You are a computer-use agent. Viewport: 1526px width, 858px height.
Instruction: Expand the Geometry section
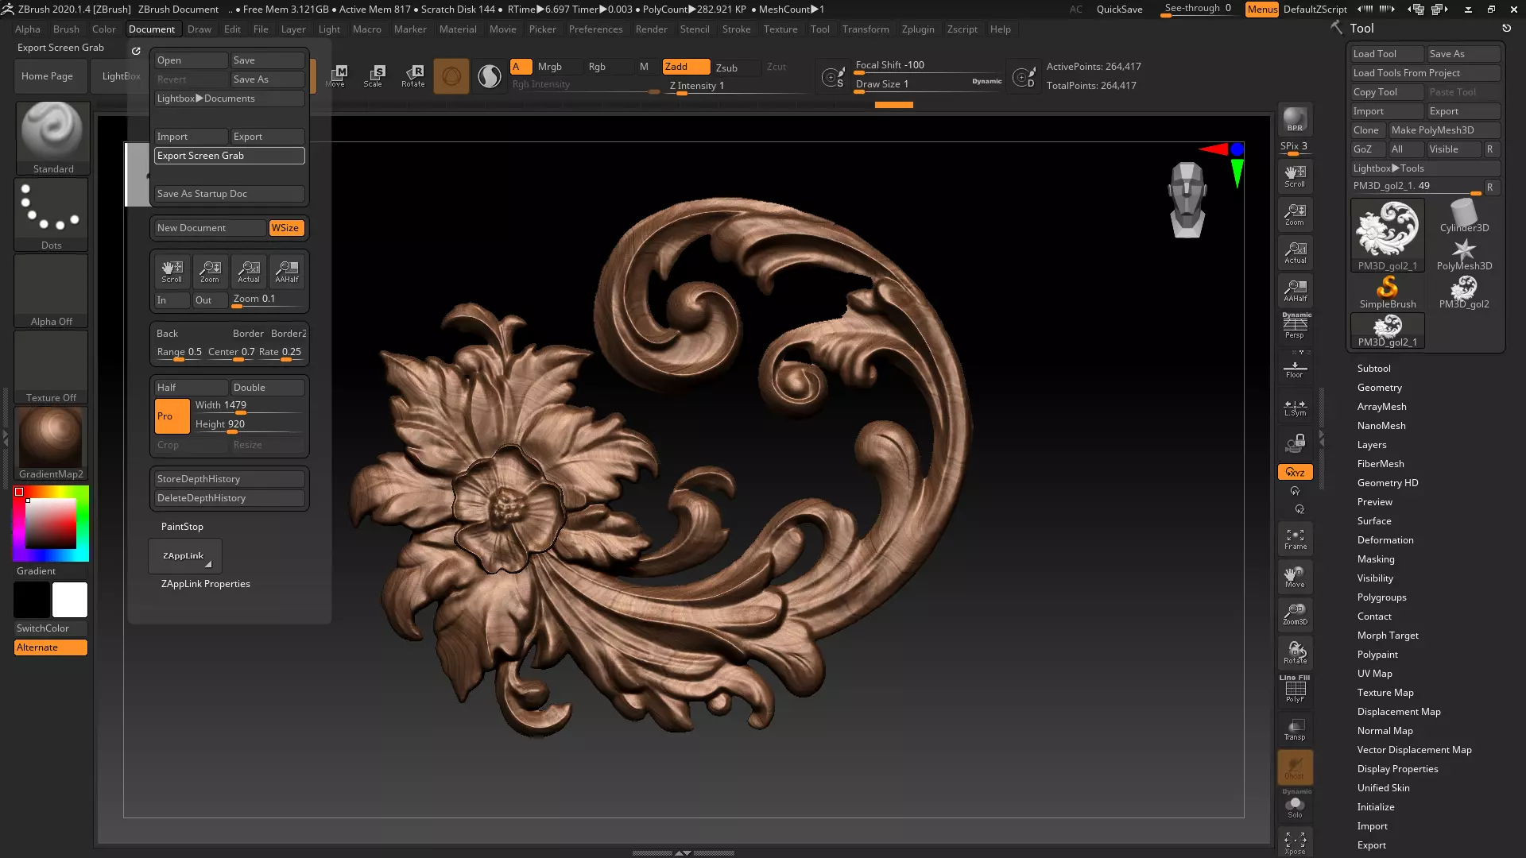(1379, 388)
